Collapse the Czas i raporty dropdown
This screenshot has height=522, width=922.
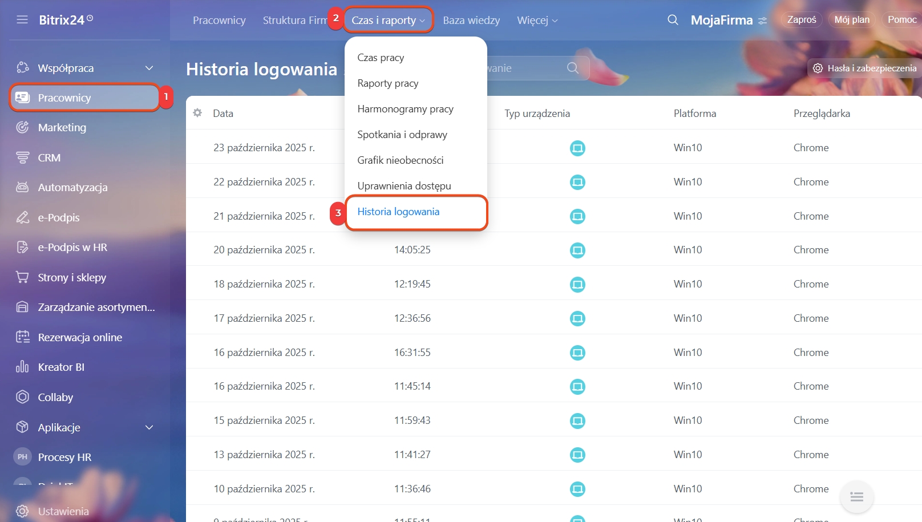(388, 21)
